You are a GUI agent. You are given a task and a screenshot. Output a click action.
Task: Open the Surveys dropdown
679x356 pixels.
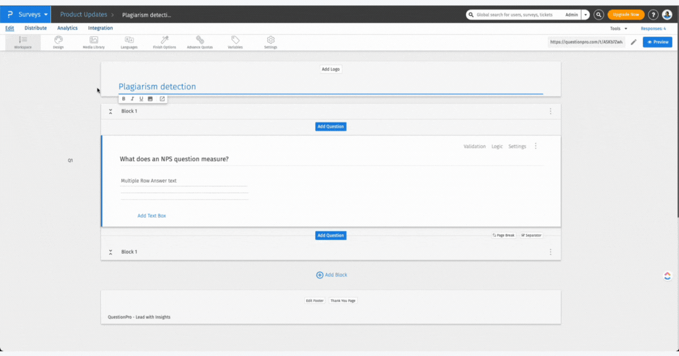coord(34,15)
